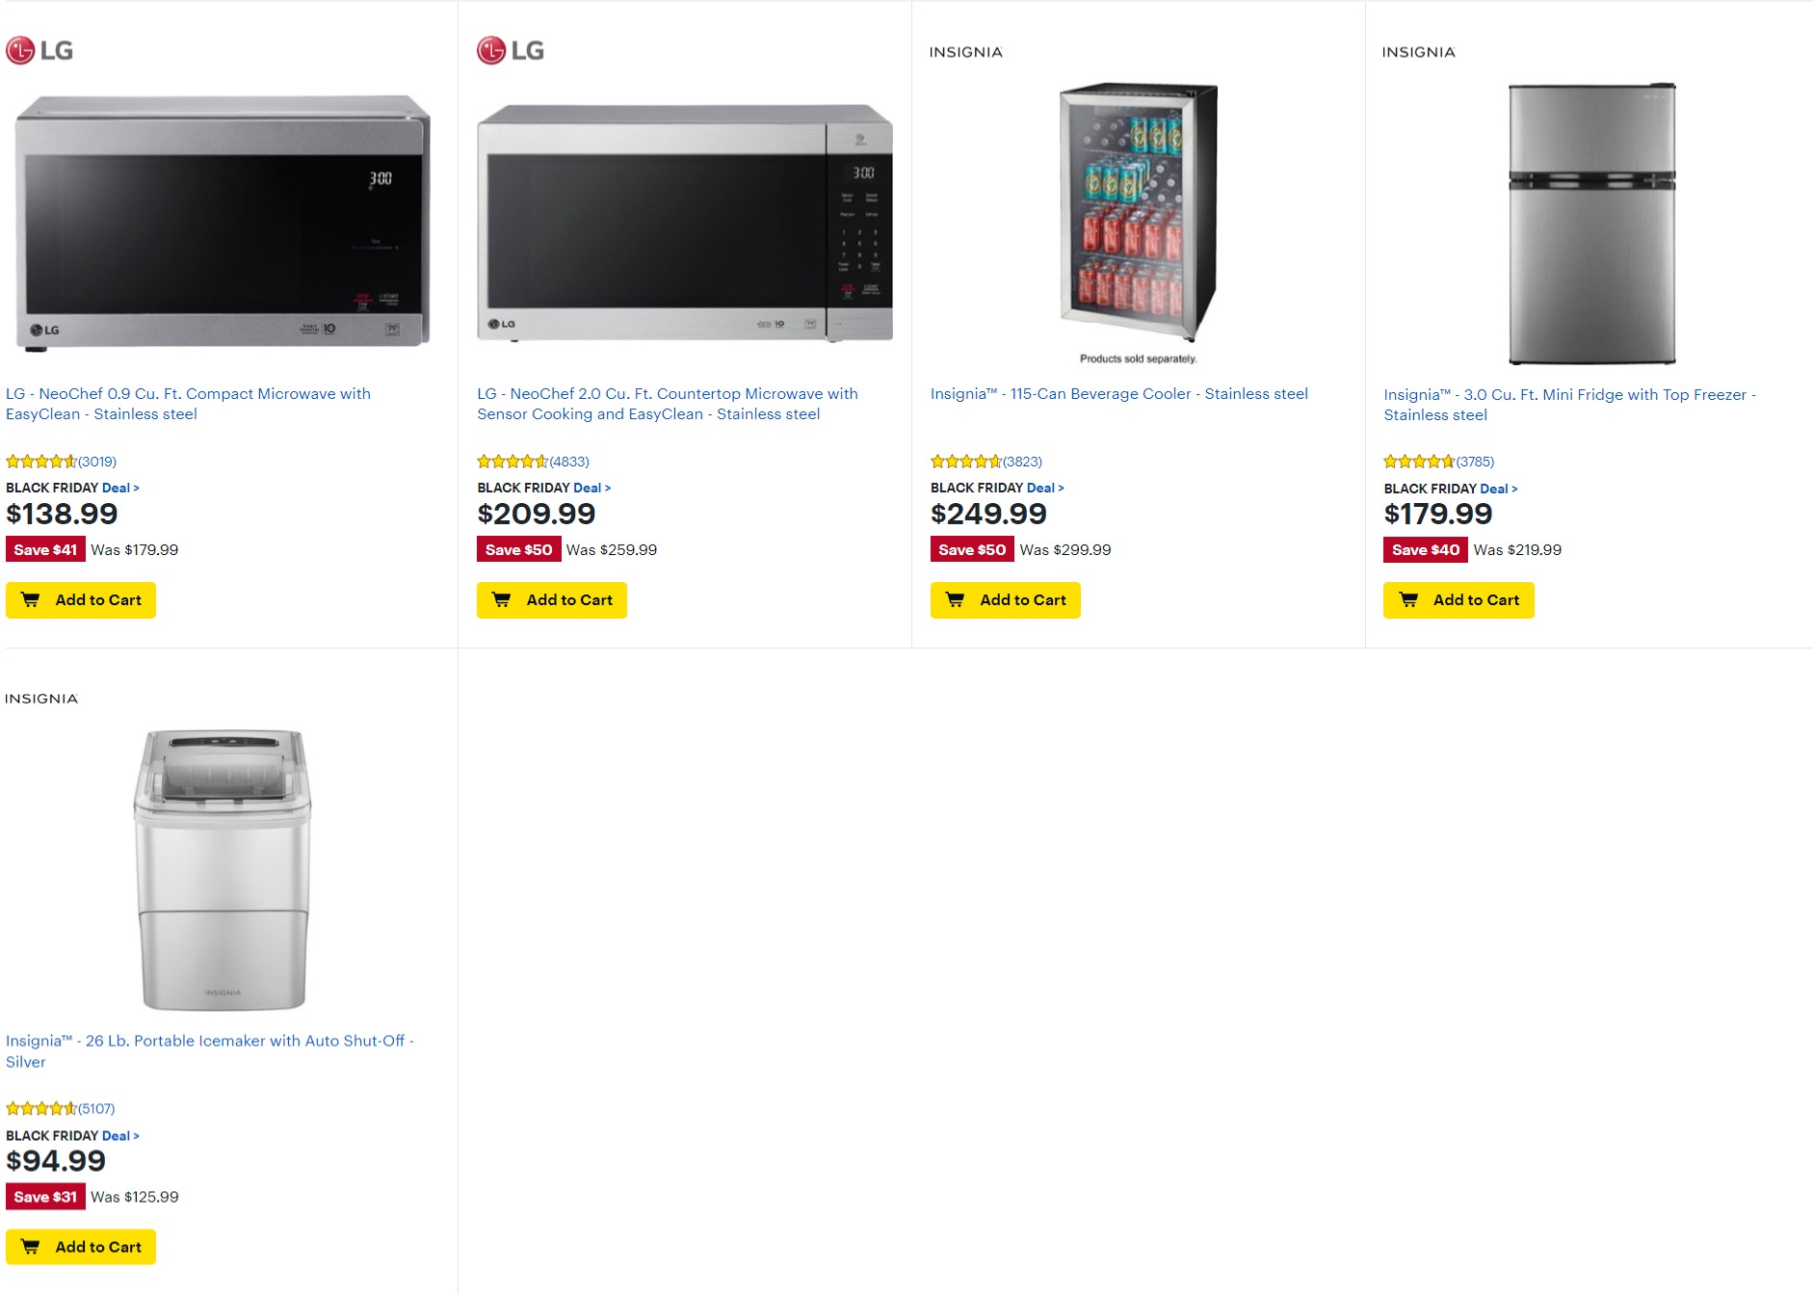Click star rating for LG 0.9 Cu. Ft. microwave
This screenshot has width=1813, height=1298.
pyautogui.click(x=41, y=462)
